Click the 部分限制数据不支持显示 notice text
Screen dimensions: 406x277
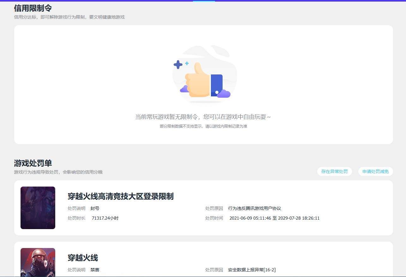pos(203,126)
